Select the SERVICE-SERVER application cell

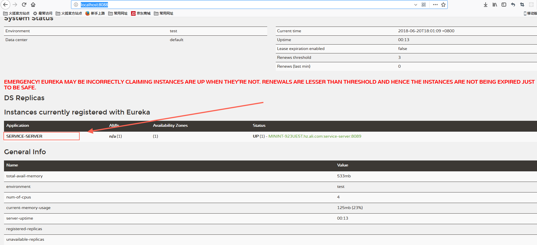click(41, 136)
